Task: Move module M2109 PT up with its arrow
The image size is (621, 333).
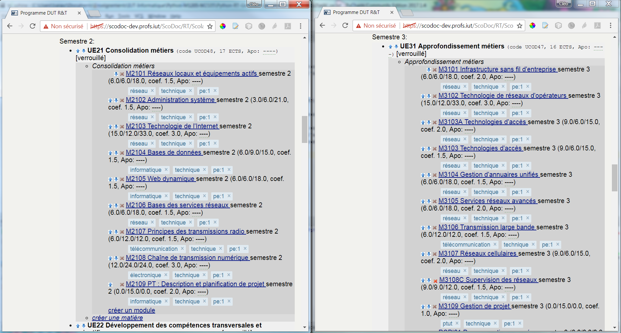Action: point(110,285)
